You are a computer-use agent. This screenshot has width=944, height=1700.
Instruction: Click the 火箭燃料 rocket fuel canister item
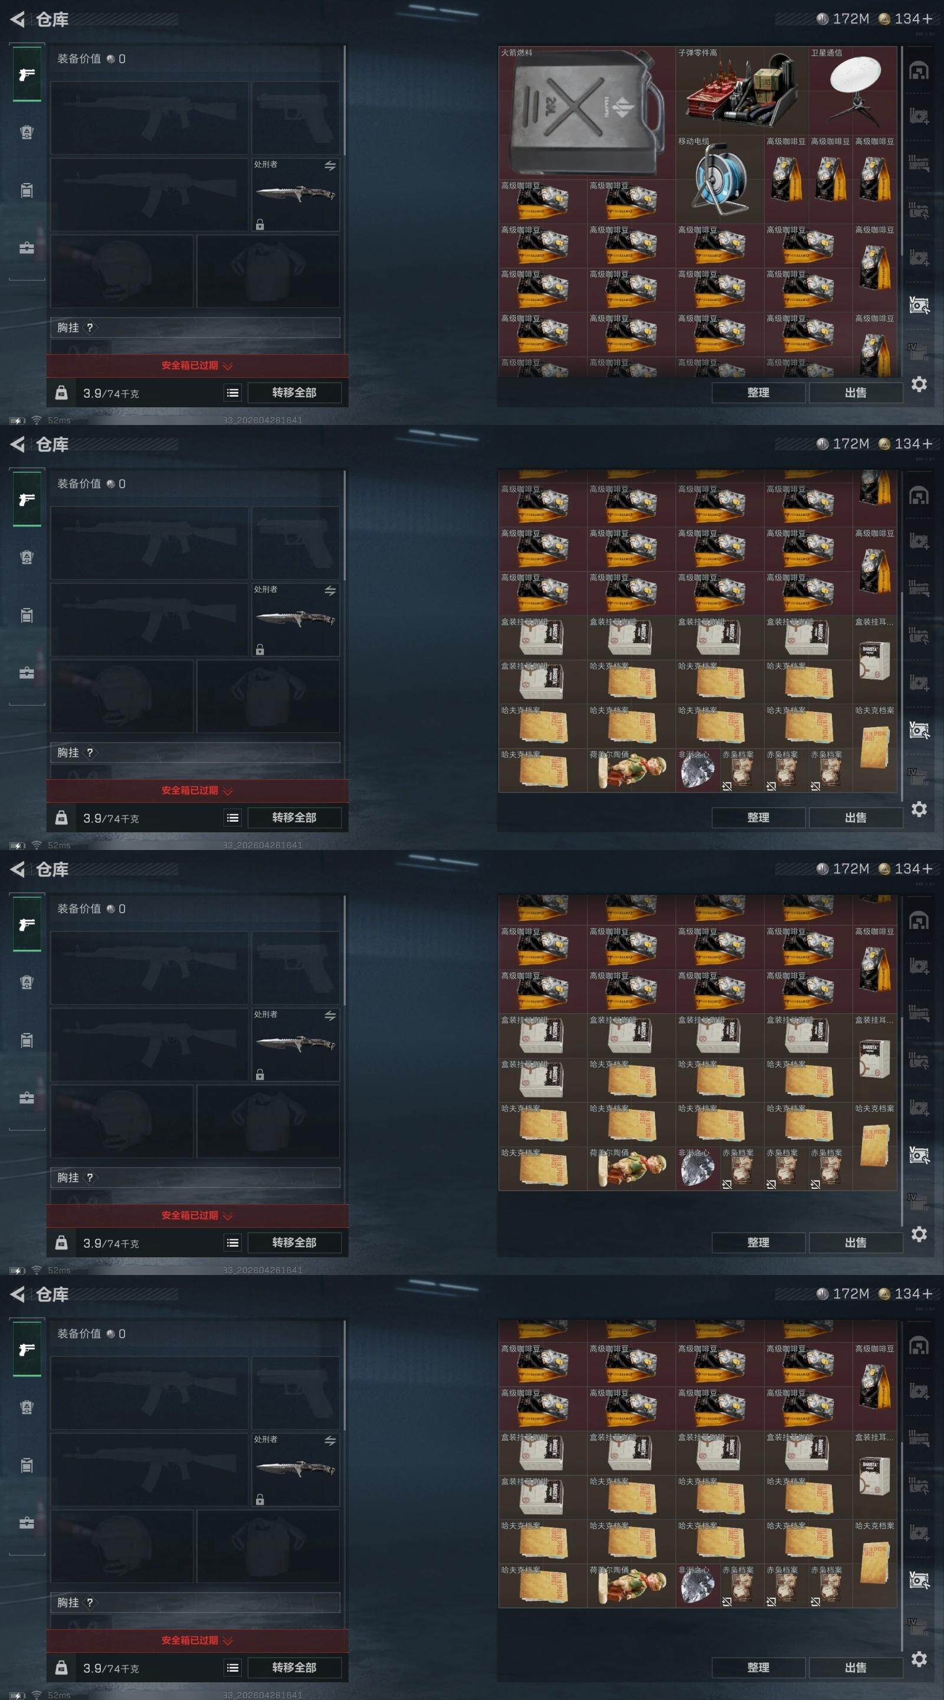[586, 112]
